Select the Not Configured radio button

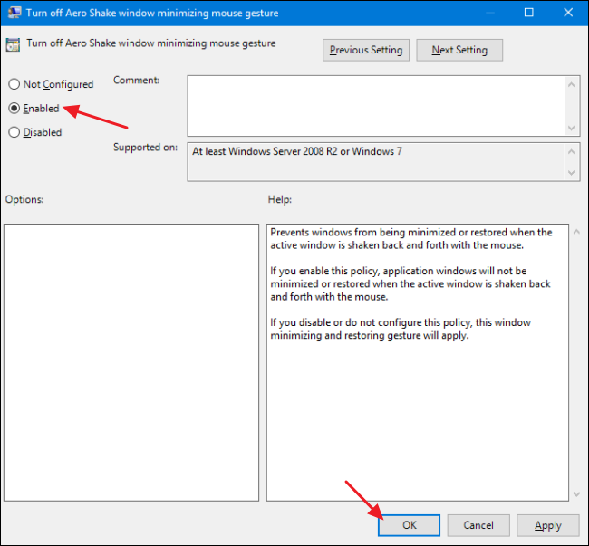click(14, 84)
